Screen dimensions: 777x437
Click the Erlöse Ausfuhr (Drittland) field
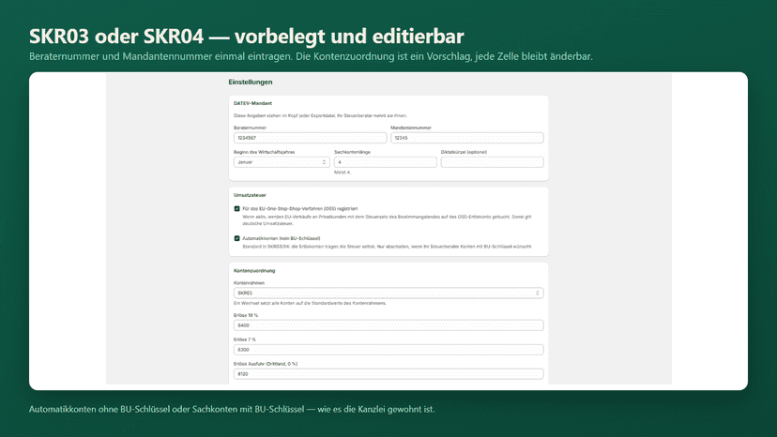[x=388, y=373]
